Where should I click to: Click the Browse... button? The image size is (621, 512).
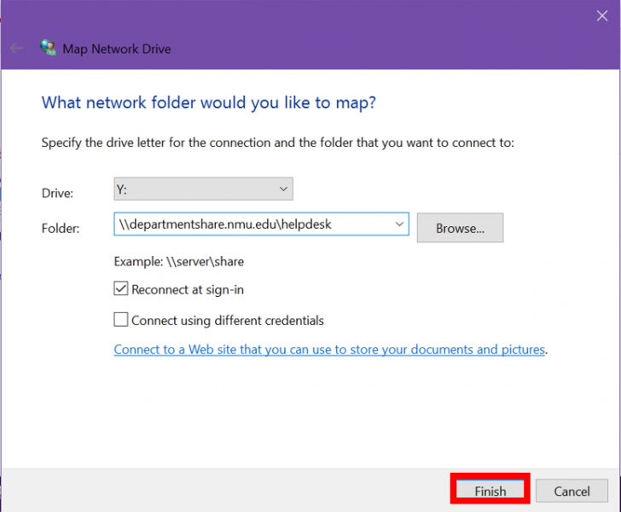(x=460, y=228)
